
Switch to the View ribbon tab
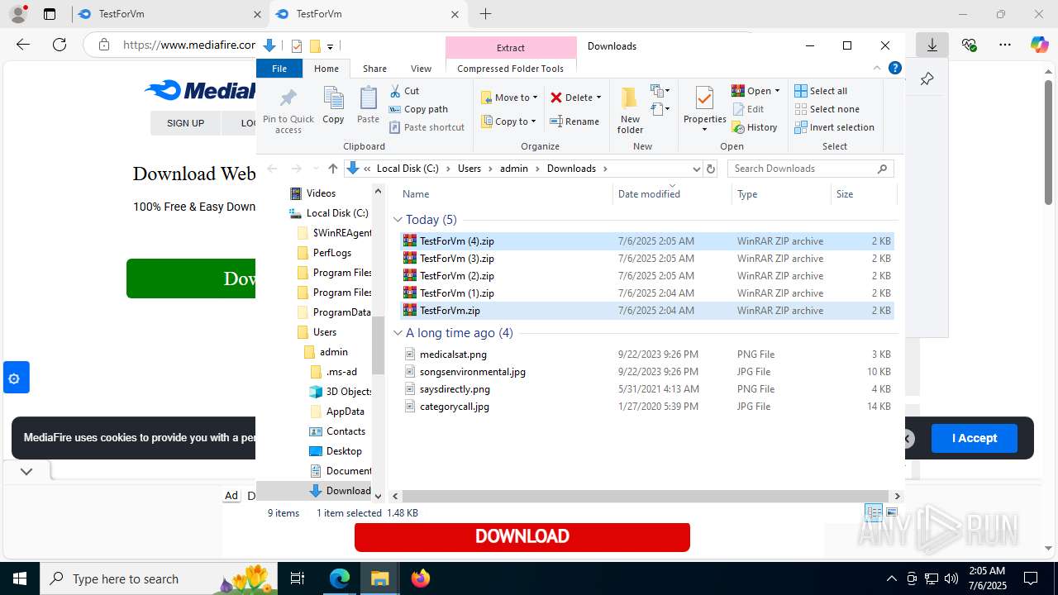tap(421, 69)
